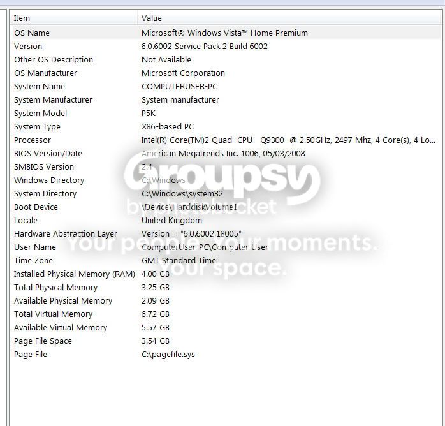Select the System Name row
This screenshot has width=445, height=426.
click(226, 86)
